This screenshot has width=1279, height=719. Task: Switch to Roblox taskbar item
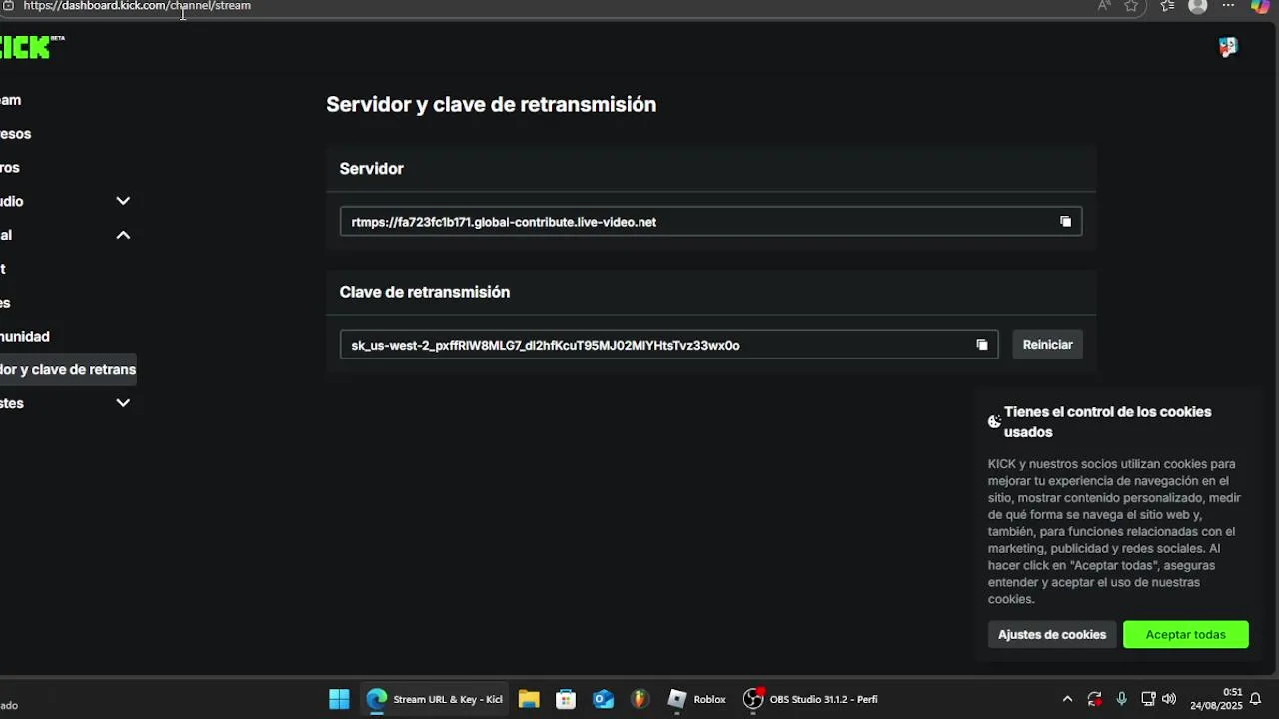(x=696, y=699)
